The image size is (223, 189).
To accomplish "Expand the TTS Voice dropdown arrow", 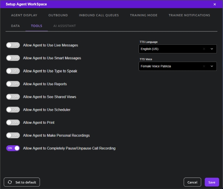I will click(x=212, y=66).
